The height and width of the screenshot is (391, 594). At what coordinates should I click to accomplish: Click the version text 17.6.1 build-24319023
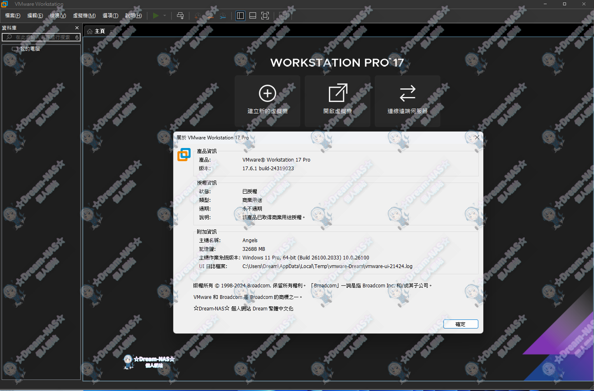pos(268,169)
